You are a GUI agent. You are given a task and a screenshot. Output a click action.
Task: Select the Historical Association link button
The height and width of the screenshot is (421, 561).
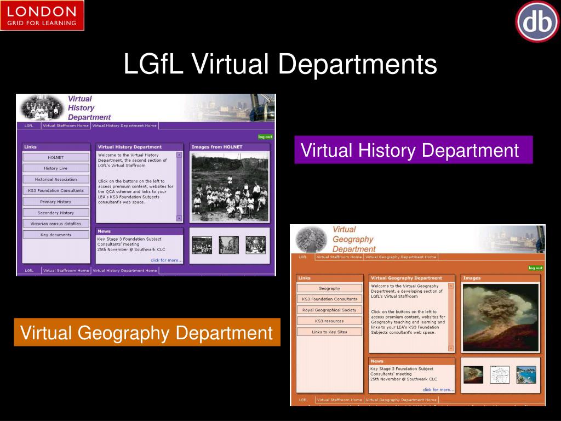(56, 179)
